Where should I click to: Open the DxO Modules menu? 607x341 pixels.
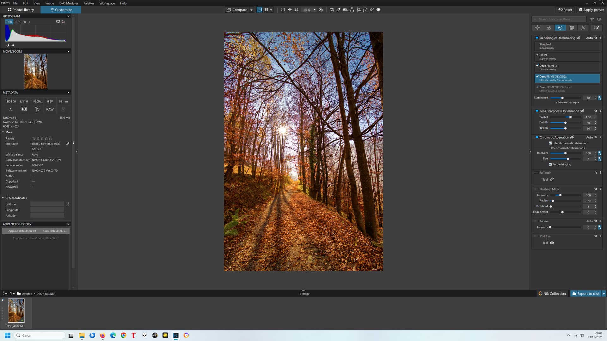pos(69,3)
